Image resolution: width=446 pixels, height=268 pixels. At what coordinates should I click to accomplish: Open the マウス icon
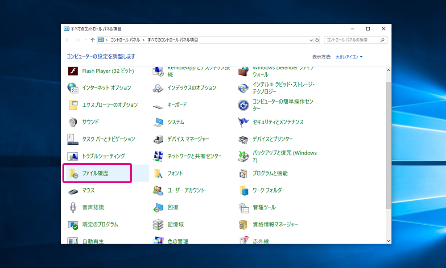[x=73, y=190]
